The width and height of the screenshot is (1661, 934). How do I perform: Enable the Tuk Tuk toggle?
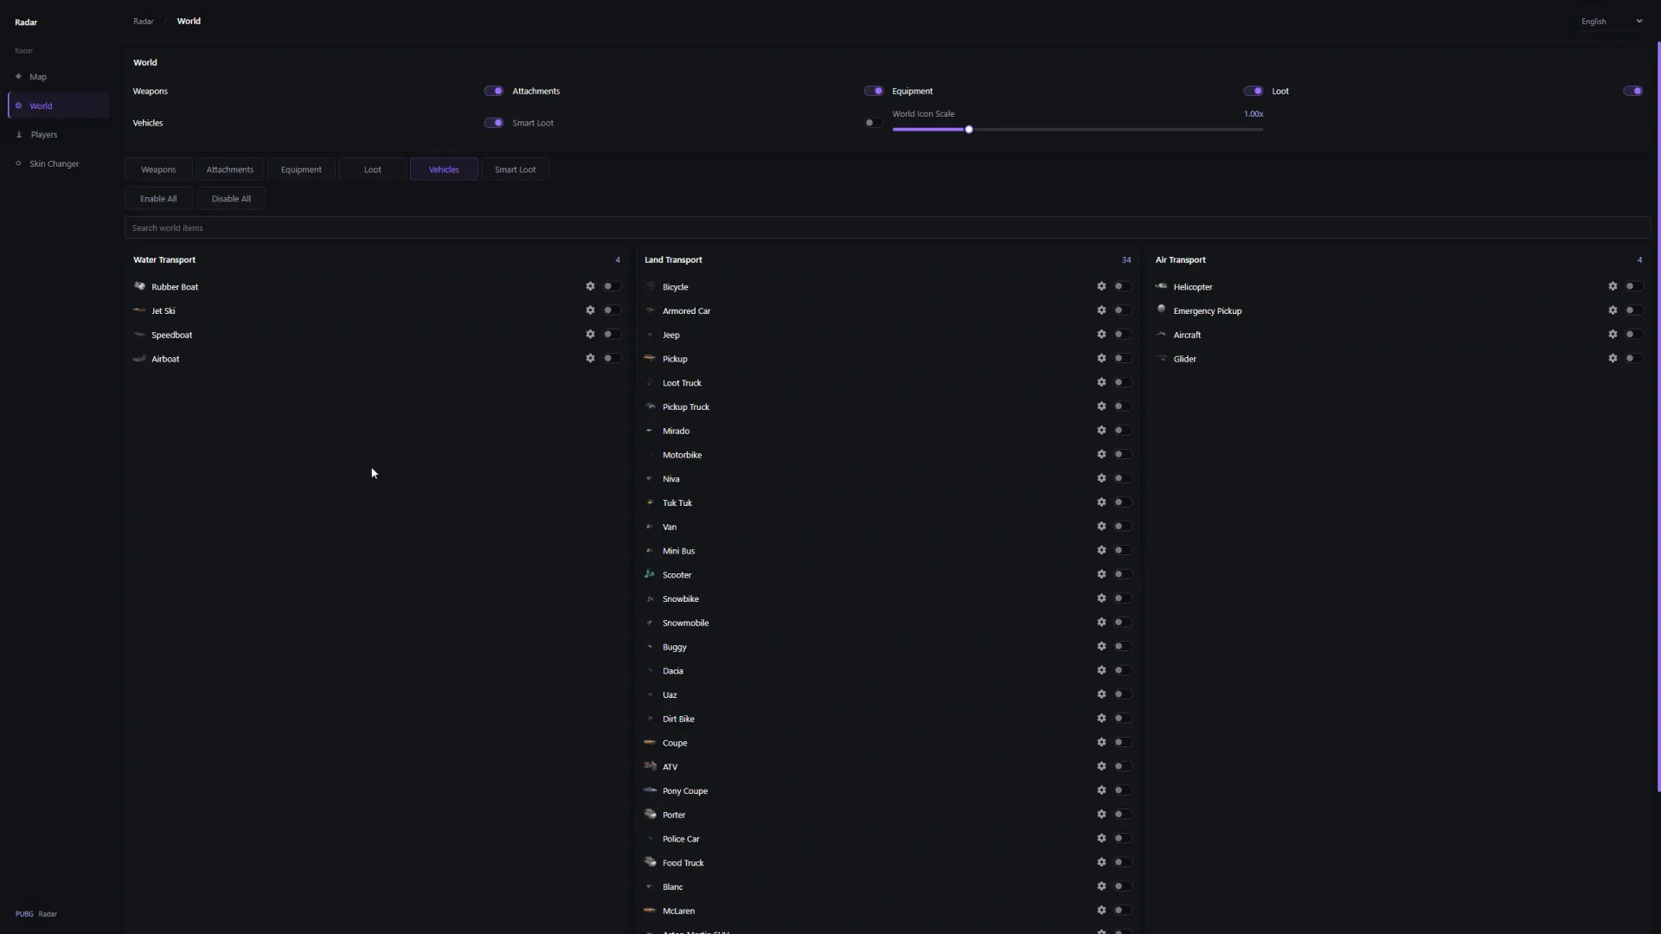(1122, 502)
